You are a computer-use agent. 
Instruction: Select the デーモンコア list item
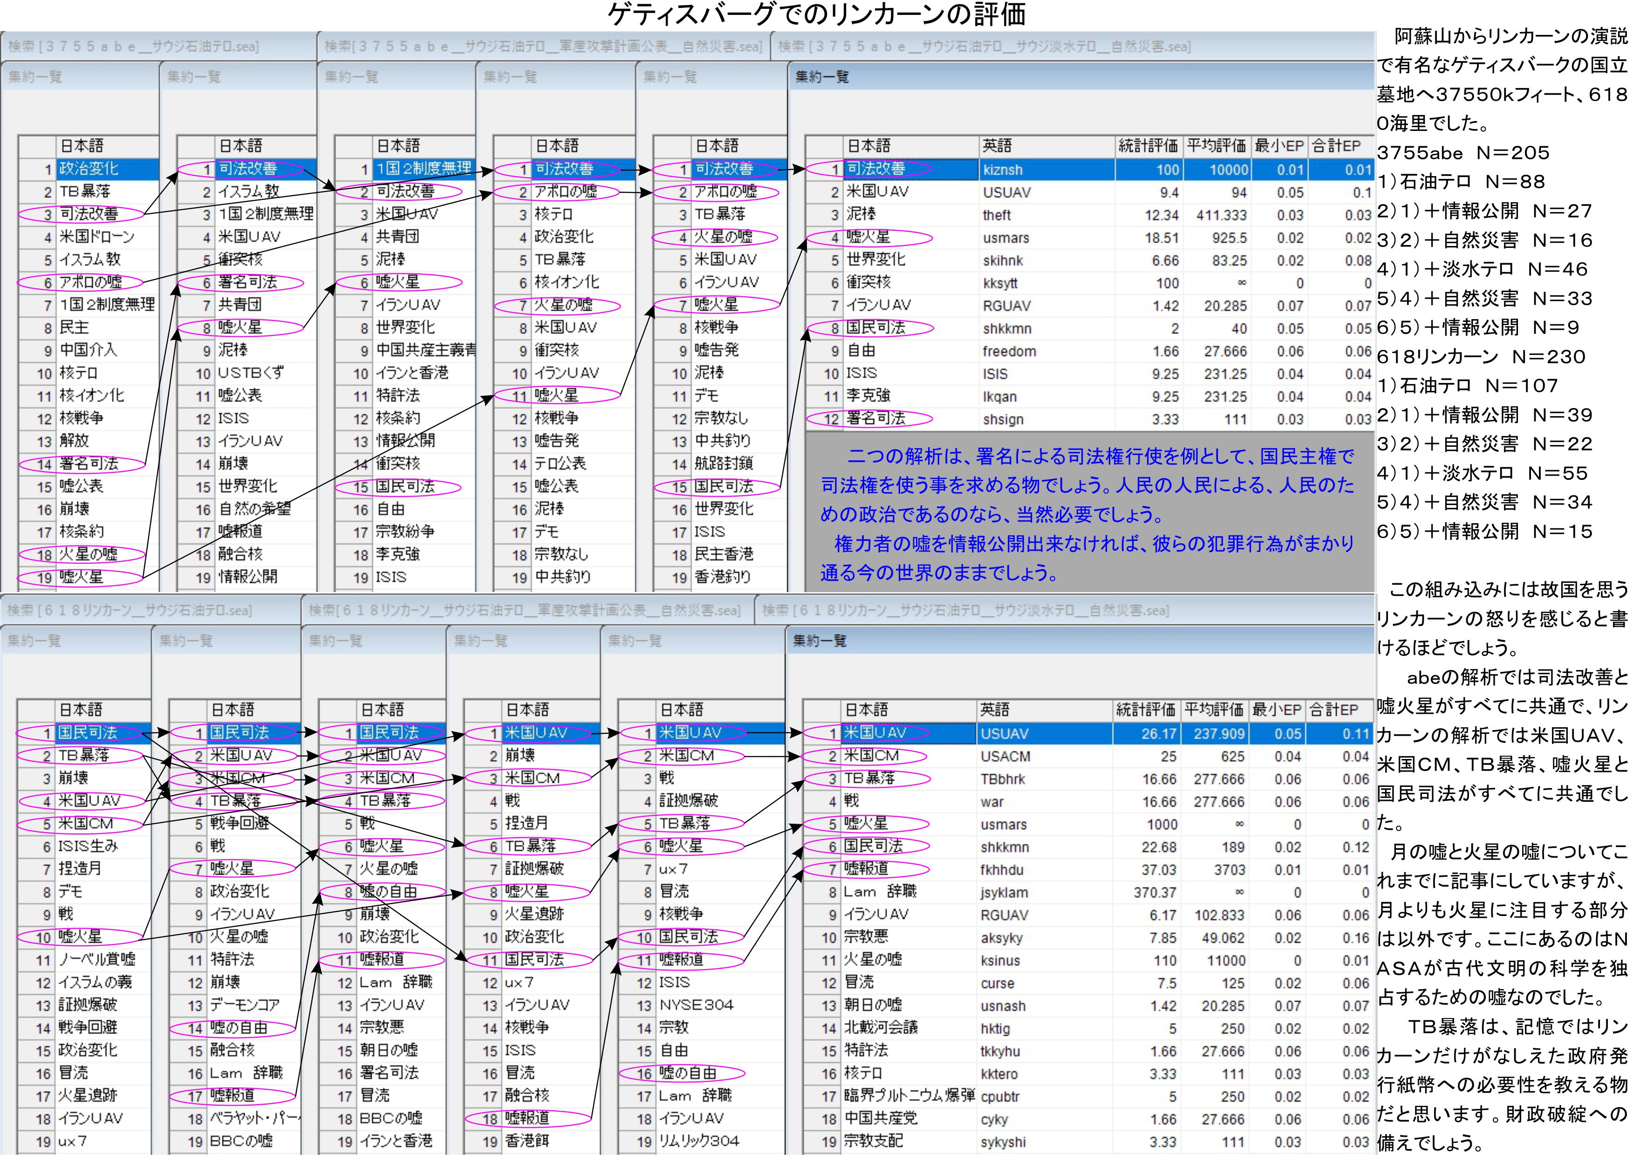pyautogui.click(x=245, y=1005)
